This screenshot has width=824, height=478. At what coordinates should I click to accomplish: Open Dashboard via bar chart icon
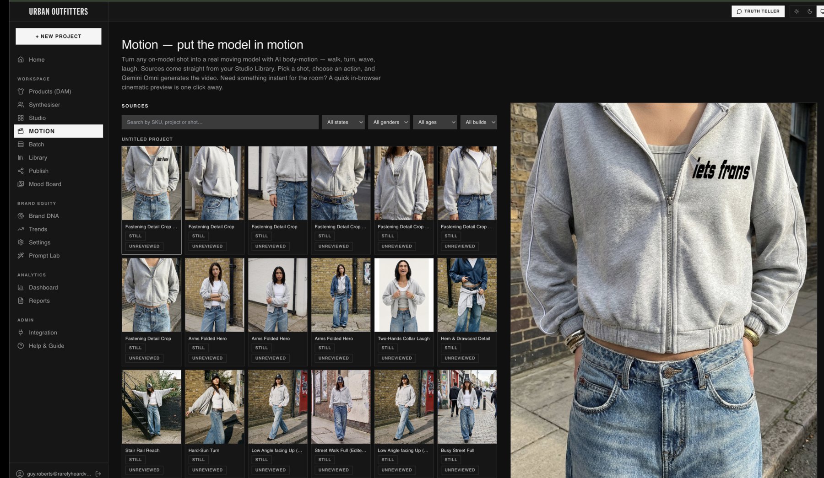point(21,288)
